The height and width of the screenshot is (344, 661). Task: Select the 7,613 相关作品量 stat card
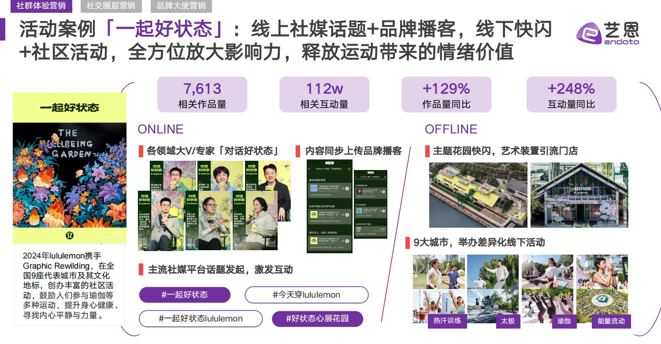tap(202, 95)
